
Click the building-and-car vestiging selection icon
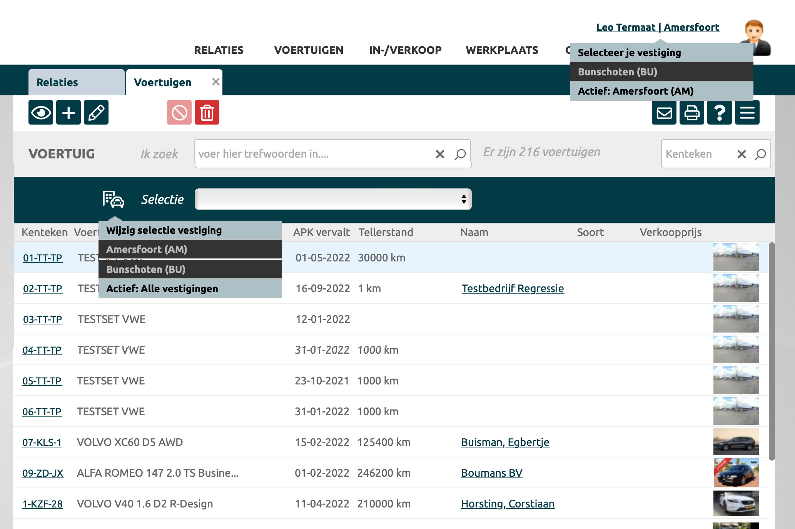point(113,199)
